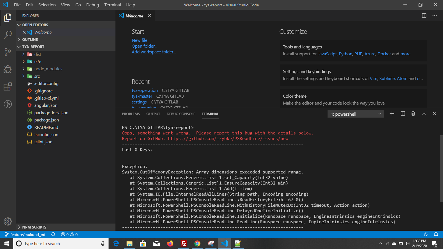Open the Source Control view icon
Viewport: 443px width, 249px height.
[8, 52]
